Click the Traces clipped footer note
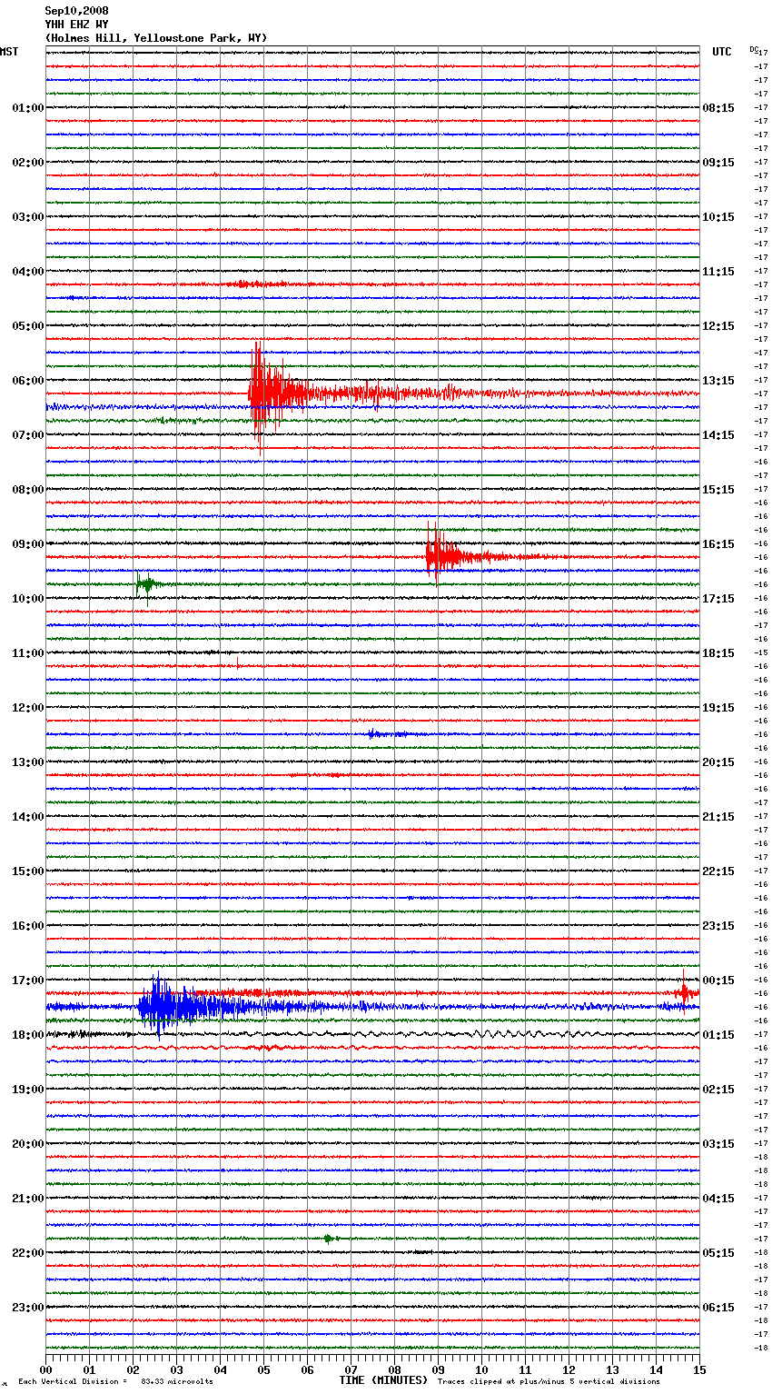 [x=549, y=1381]
